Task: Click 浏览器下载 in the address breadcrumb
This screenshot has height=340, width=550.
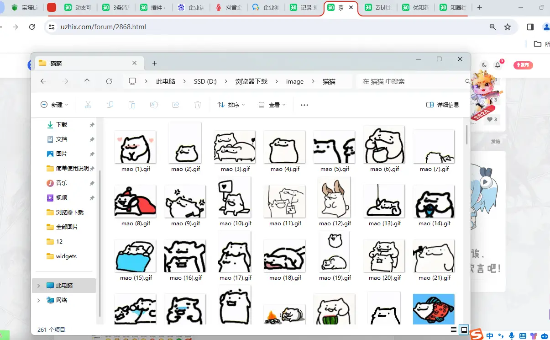Action: (x=251, y=81)
